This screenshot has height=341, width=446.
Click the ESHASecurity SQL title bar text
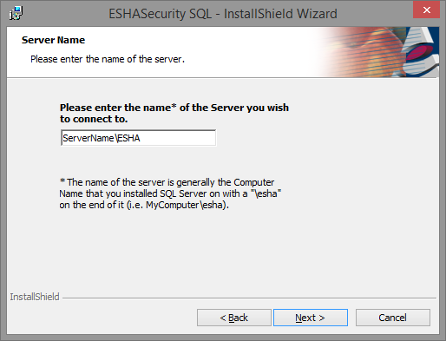tap(223, 14)
